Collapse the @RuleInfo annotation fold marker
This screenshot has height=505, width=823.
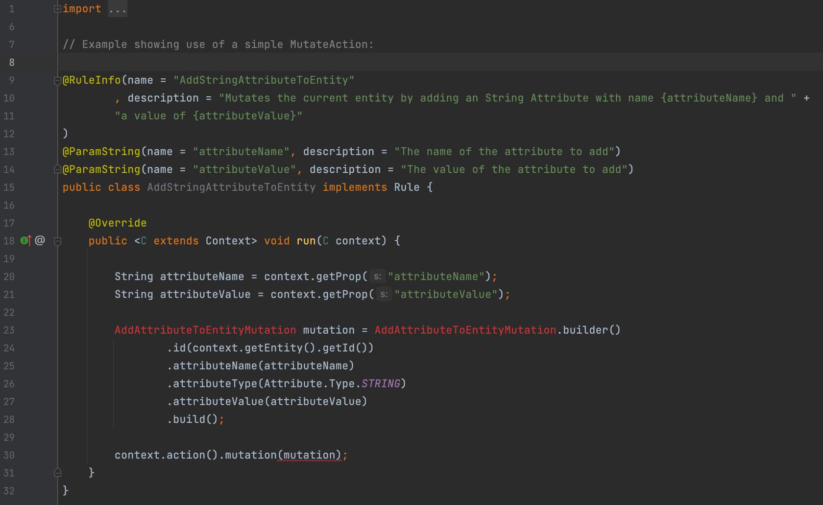pos(57,81)
